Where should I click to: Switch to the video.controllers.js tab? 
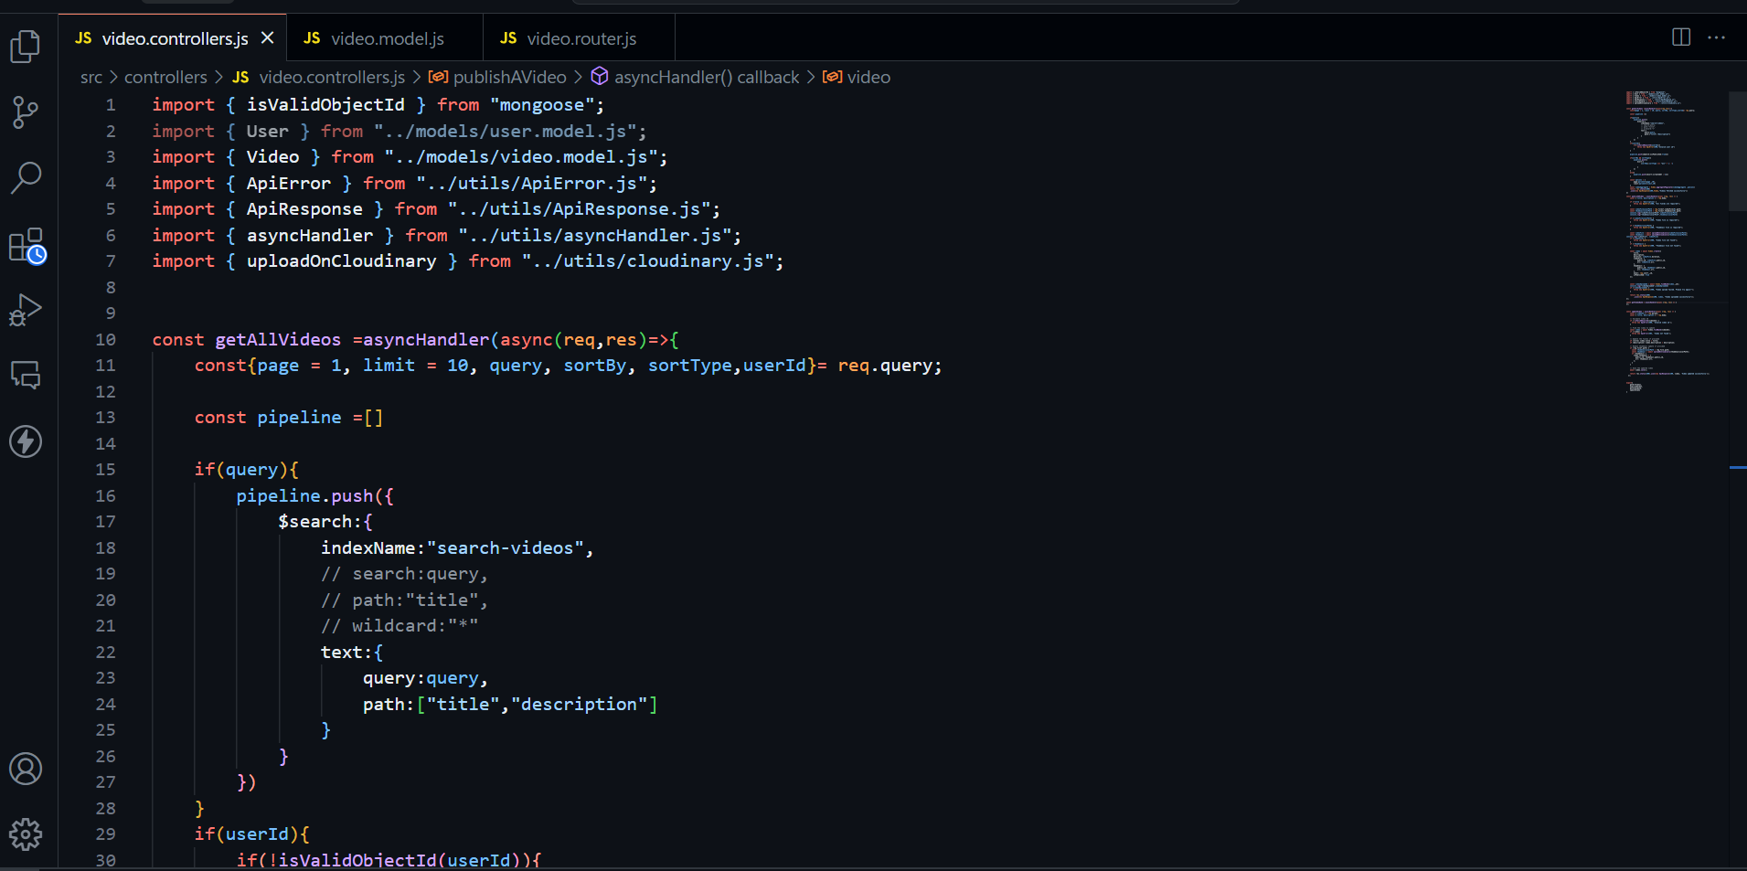click(173, 38)
